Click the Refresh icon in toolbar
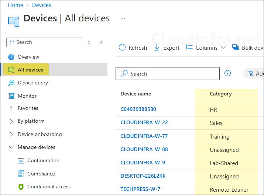This screenshot has width=264, height=195. [x=122, y=48]
